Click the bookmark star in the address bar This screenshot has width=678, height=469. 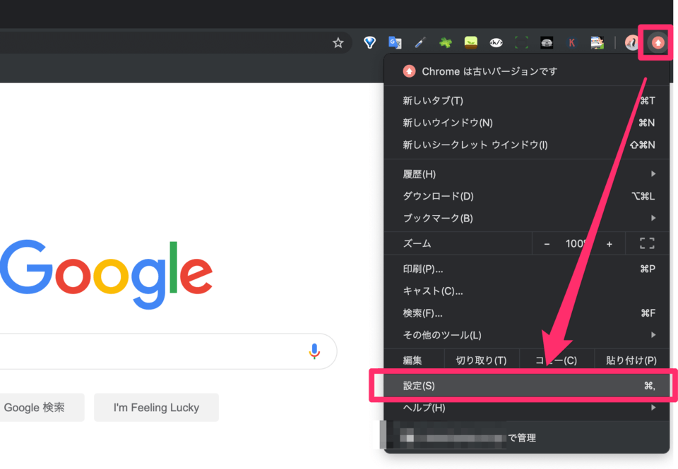[338, 42]
